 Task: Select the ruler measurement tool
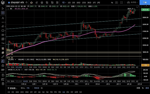click(3, 57)
